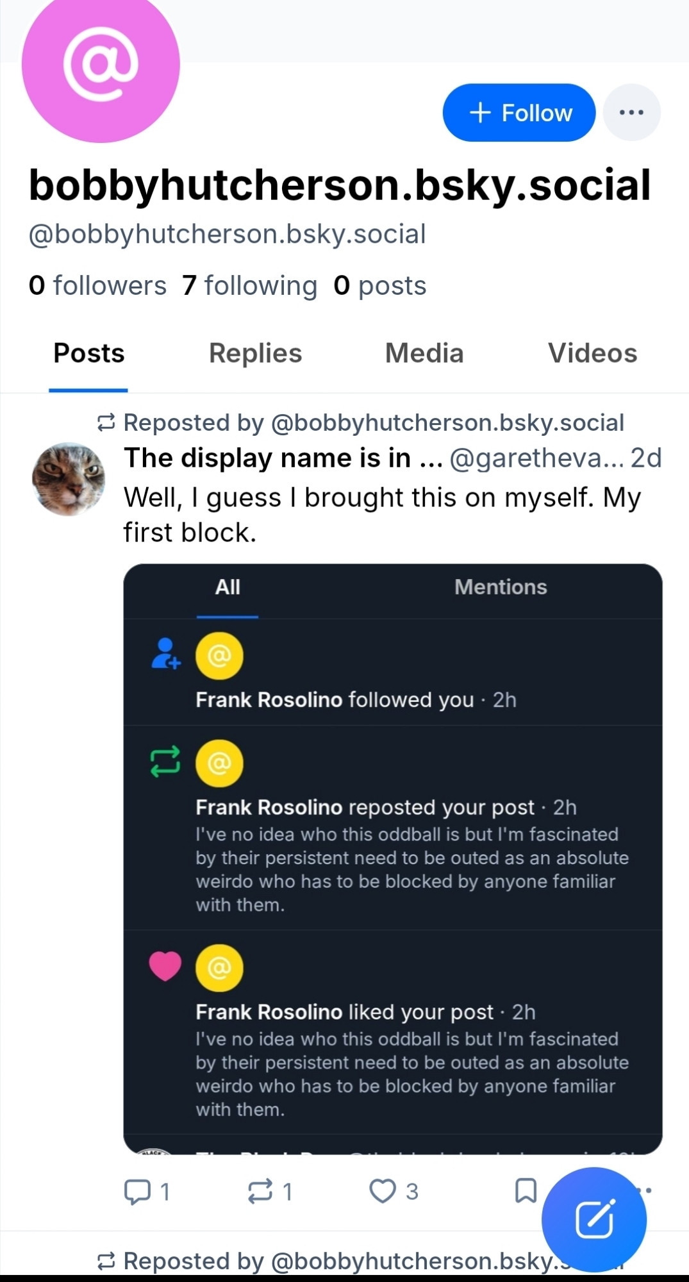
Task: Follow bobbyhutcherson.bsky.social
Action: click(x=519, y=113)
